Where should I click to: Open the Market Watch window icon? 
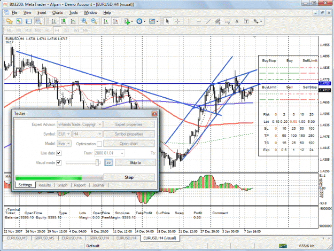19,21
